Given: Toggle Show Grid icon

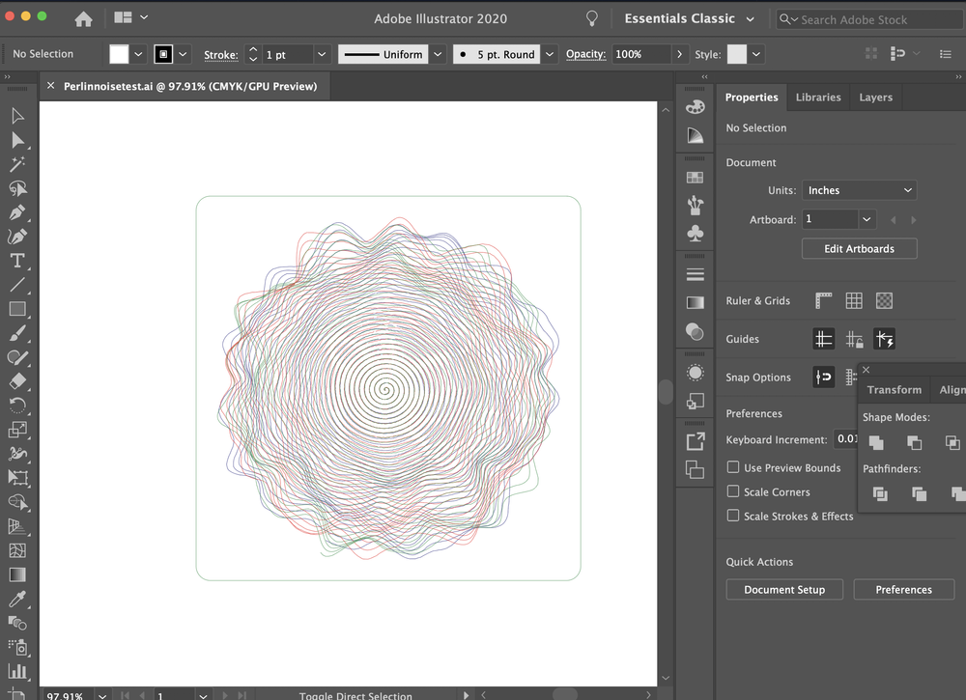Looking at the screenshot, I should pos(854,300).
